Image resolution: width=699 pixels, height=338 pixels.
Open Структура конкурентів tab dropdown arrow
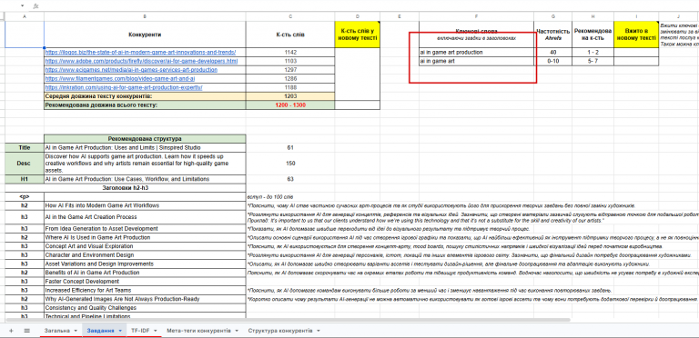point(319,331)
